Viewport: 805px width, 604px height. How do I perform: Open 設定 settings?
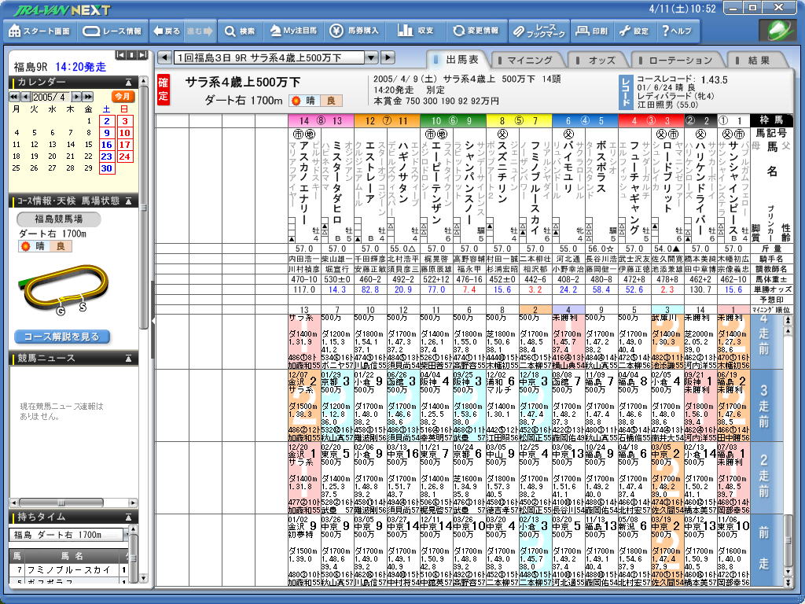tap(634, 31)
